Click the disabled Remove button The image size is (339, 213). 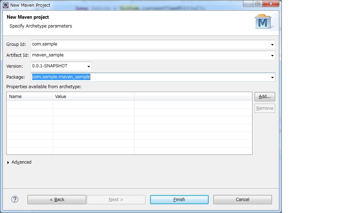coord(264,108)
